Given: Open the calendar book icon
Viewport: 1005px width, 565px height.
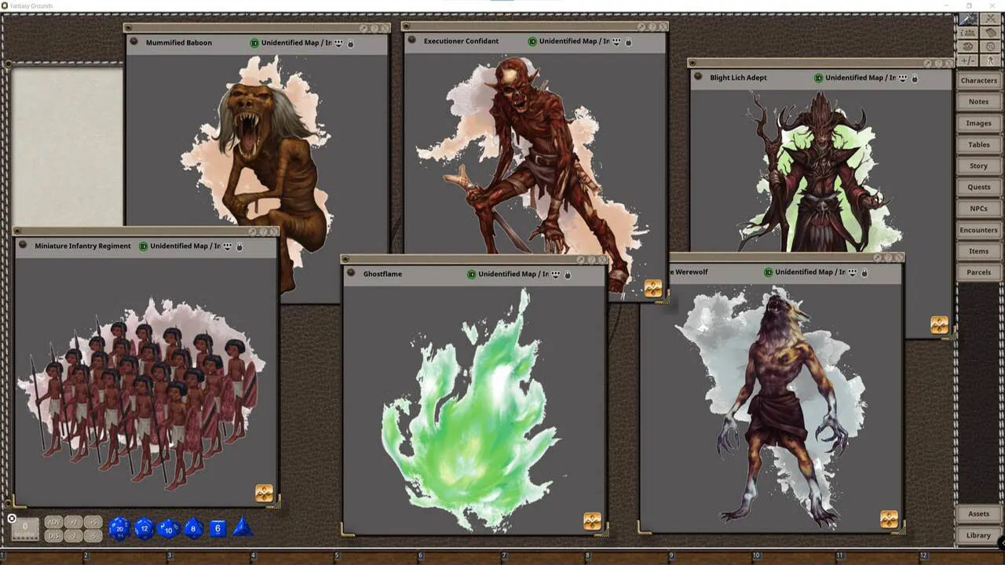Looking at the screenshot, I should coord(990,32).
